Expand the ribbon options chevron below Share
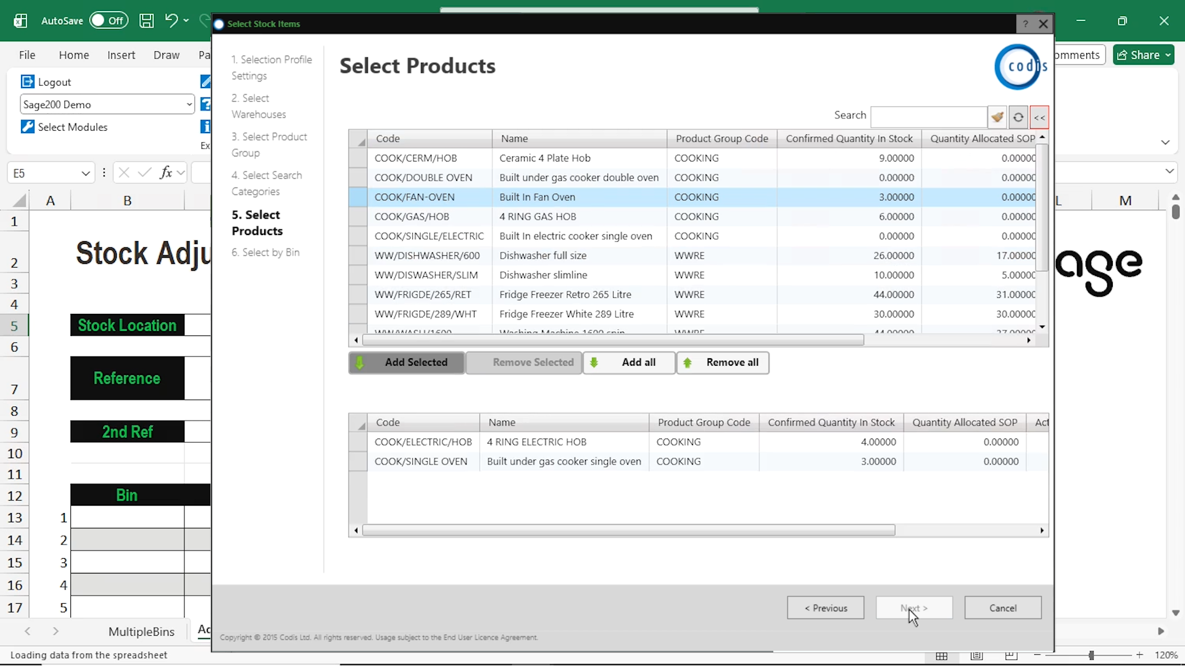The height and width of the screenshot is (666, 1185). point(1165,142)
